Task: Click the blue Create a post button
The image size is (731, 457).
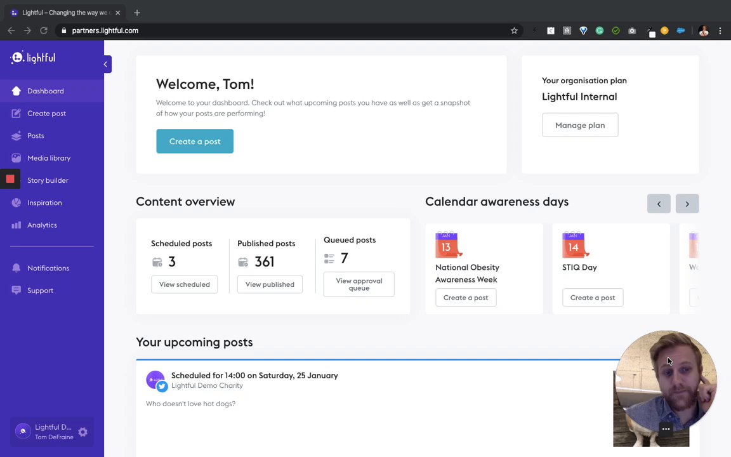Action: tap(195, 142)
